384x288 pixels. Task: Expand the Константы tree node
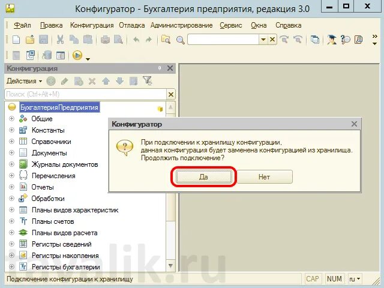[11, 130]
